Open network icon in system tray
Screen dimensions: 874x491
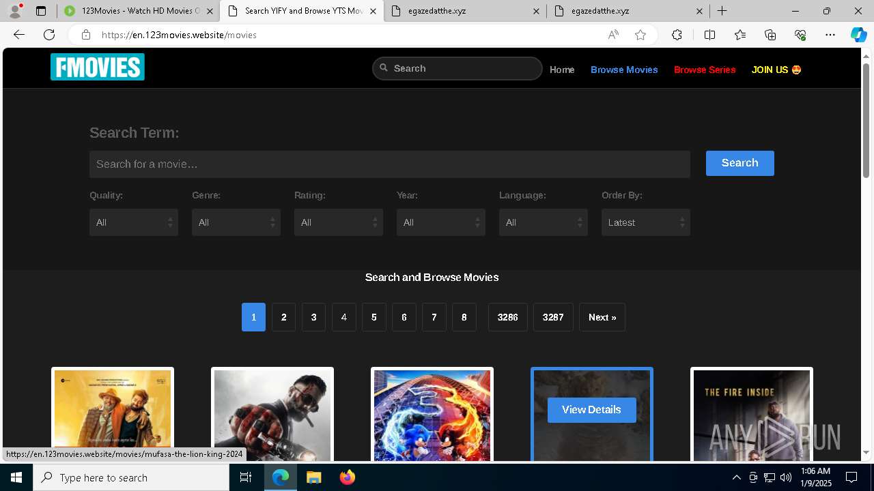pos(770,477)
